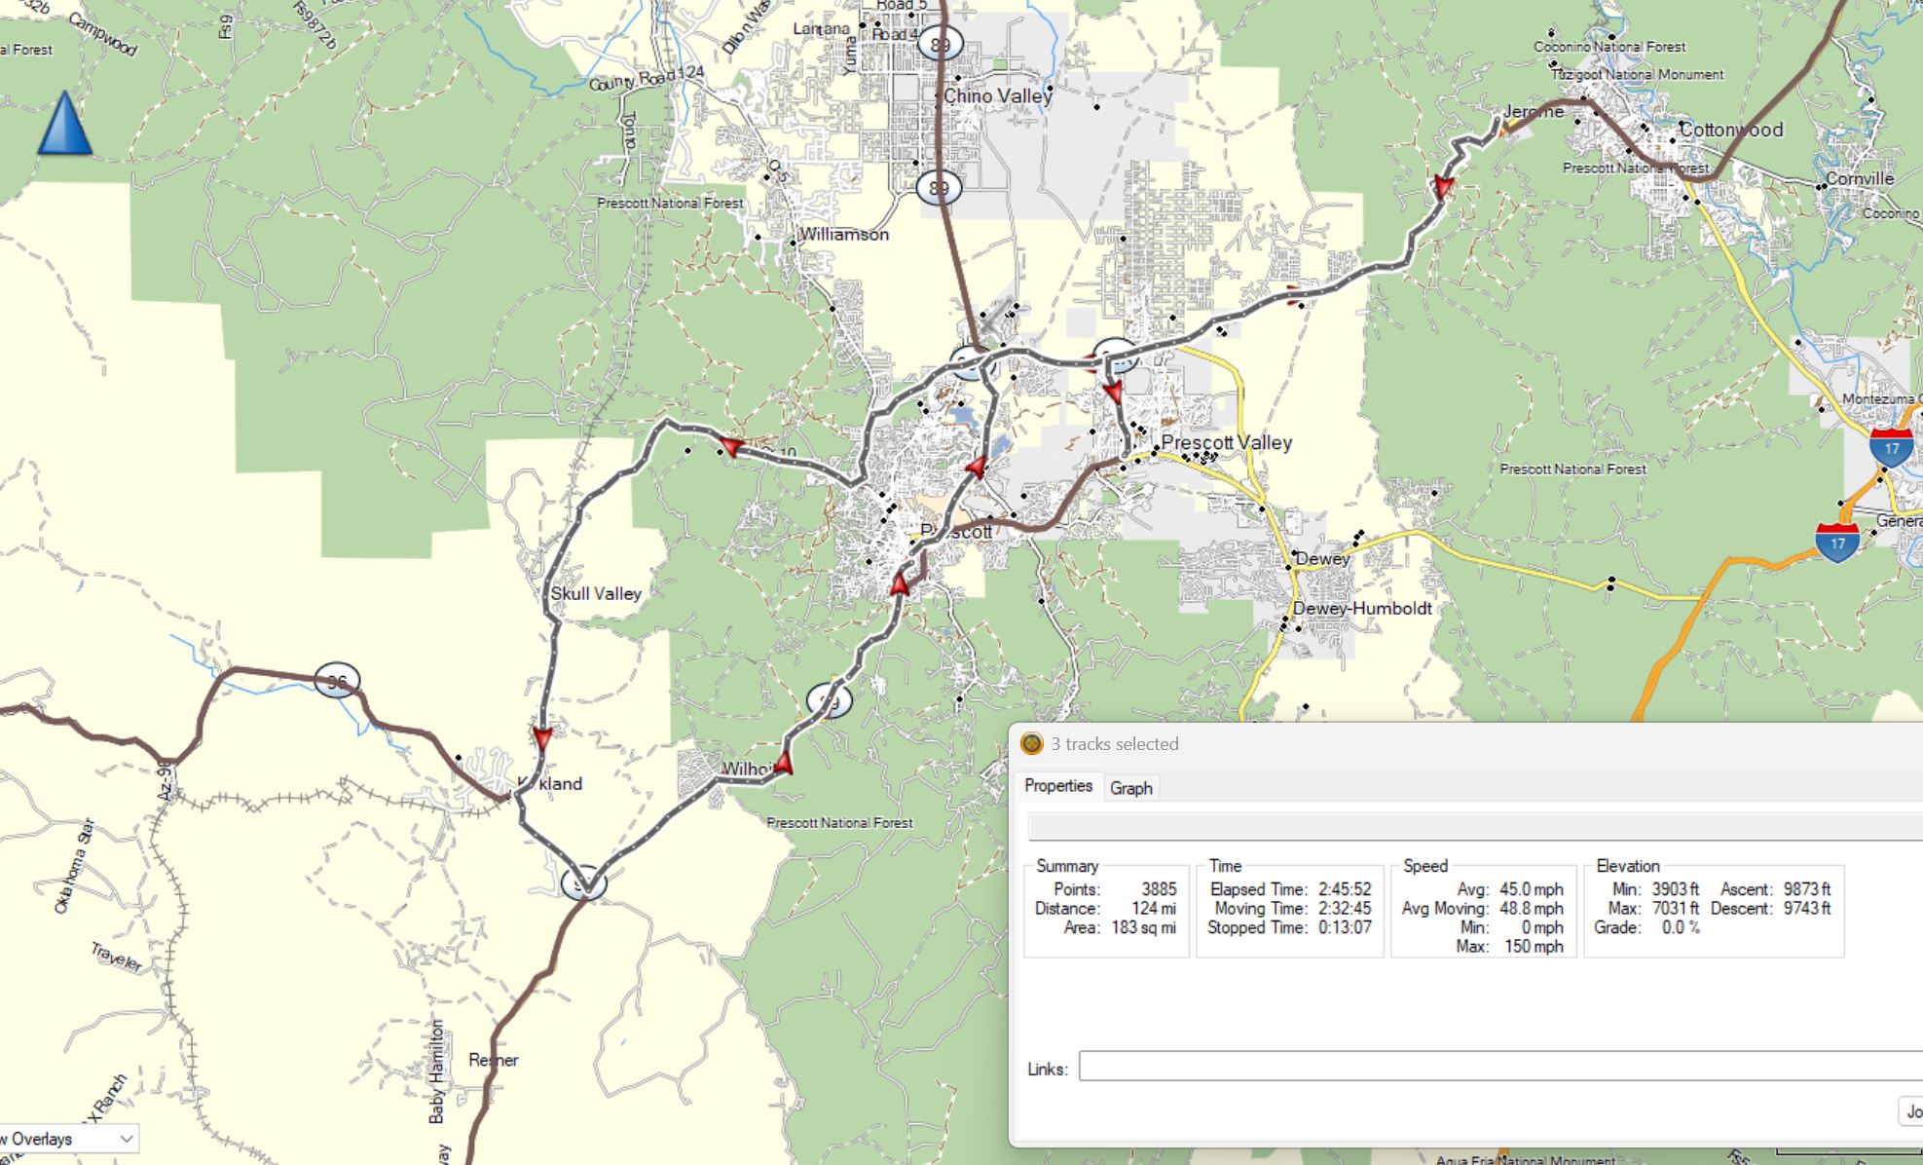This screenshot has height=1165, width=1923.
Task: Click Highway 89 shield above Williamson
Action: tap(939, 187)
